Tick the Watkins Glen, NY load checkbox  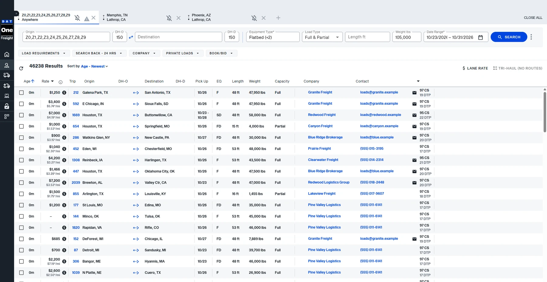click(21, 138)
